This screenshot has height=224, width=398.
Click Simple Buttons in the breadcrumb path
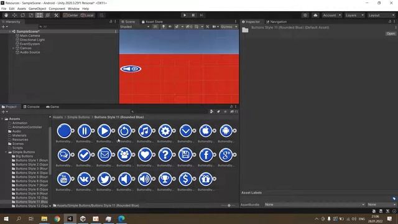coord(78,117)
